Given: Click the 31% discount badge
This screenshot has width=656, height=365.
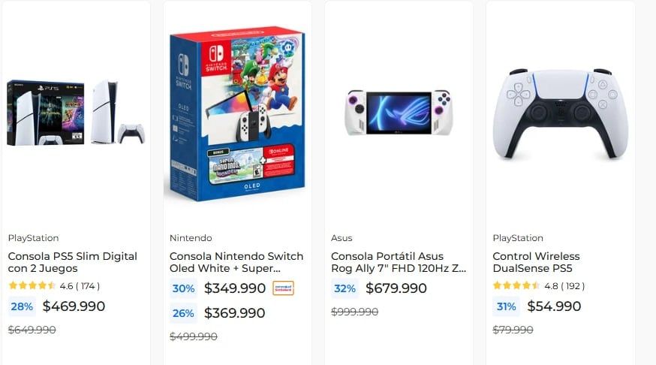Looking at the screenshot, I should (507, 306).
